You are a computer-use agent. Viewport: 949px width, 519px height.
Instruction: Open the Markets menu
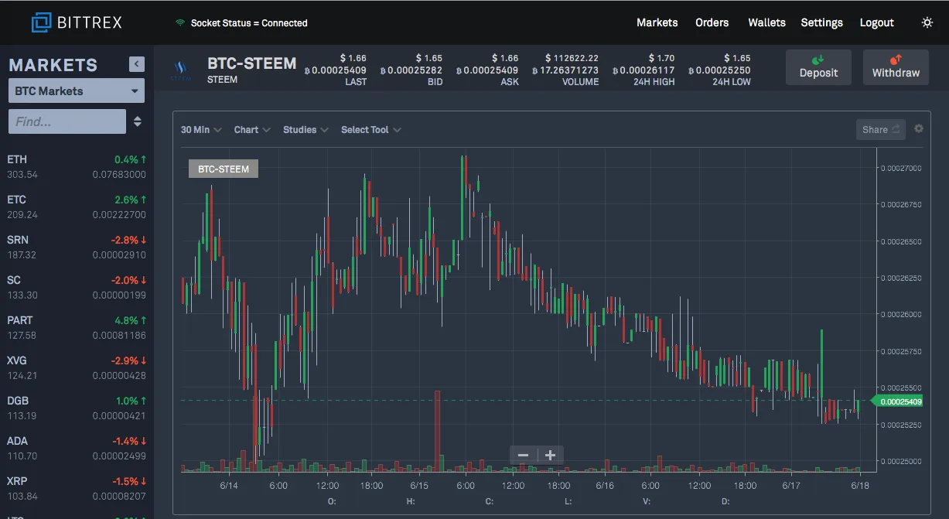tap(657, 22)
